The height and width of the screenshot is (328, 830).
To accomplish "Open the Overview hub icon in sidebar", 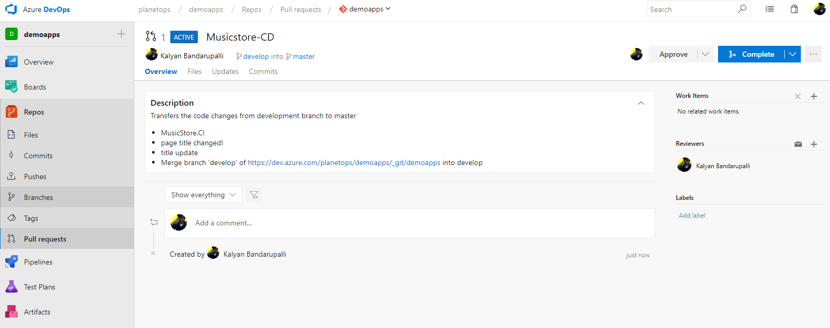I will click(11, 62).
